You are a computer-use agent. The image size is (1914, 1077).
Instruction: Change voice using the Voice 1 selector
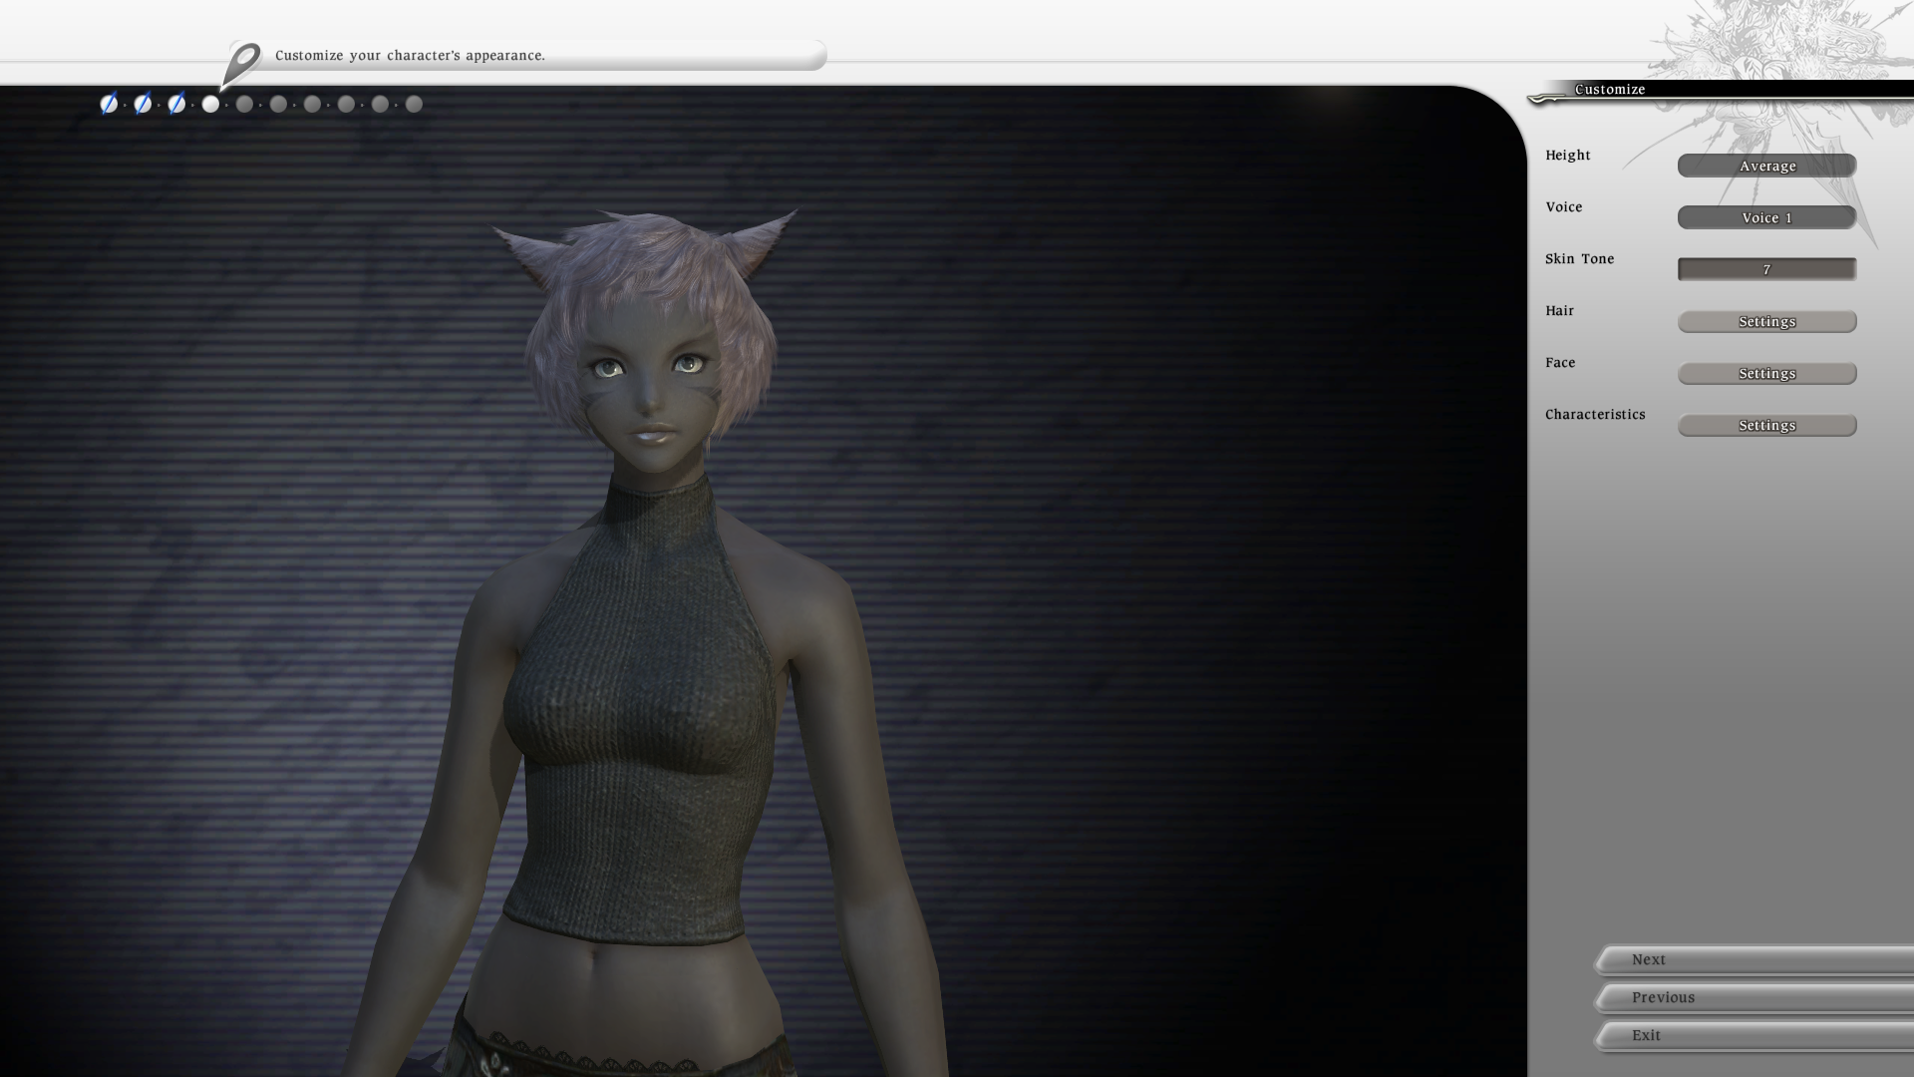pos(1766,217)
